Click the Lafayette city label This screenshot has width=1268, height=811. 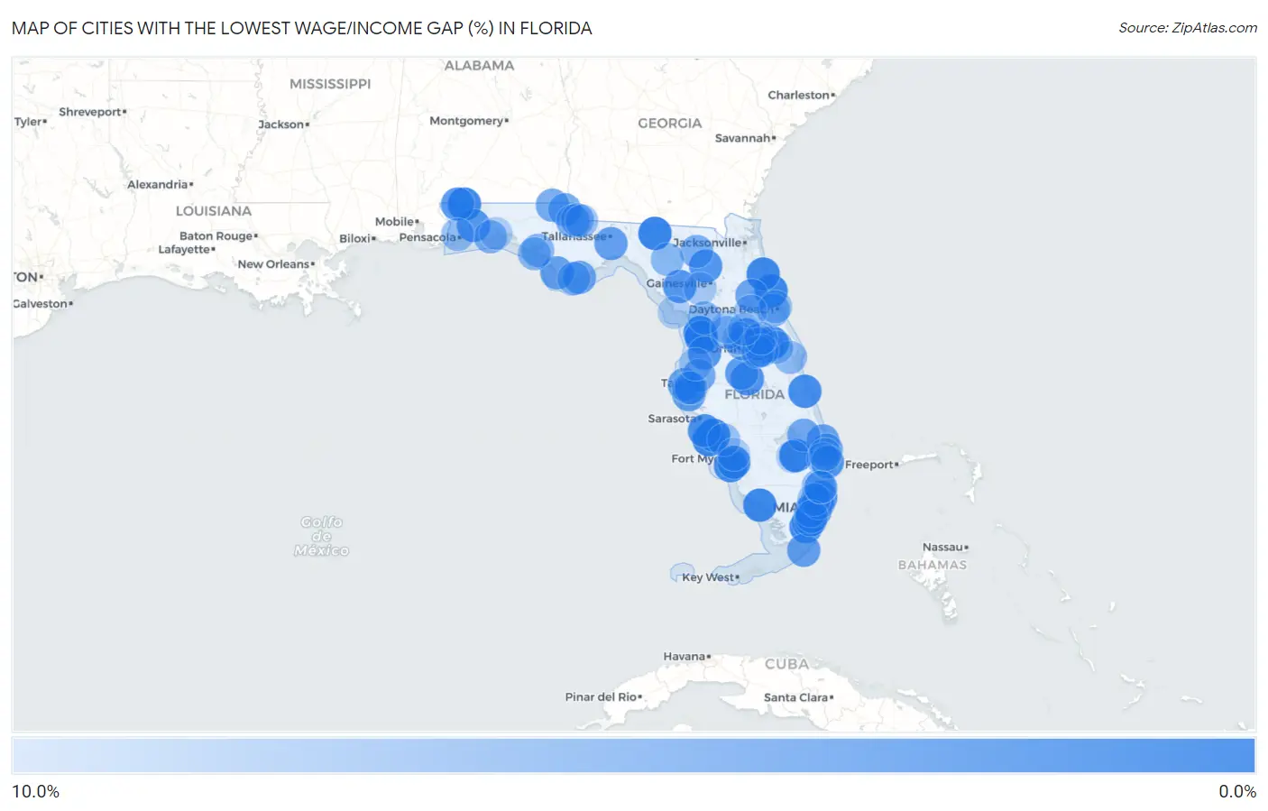pos(187,250)
